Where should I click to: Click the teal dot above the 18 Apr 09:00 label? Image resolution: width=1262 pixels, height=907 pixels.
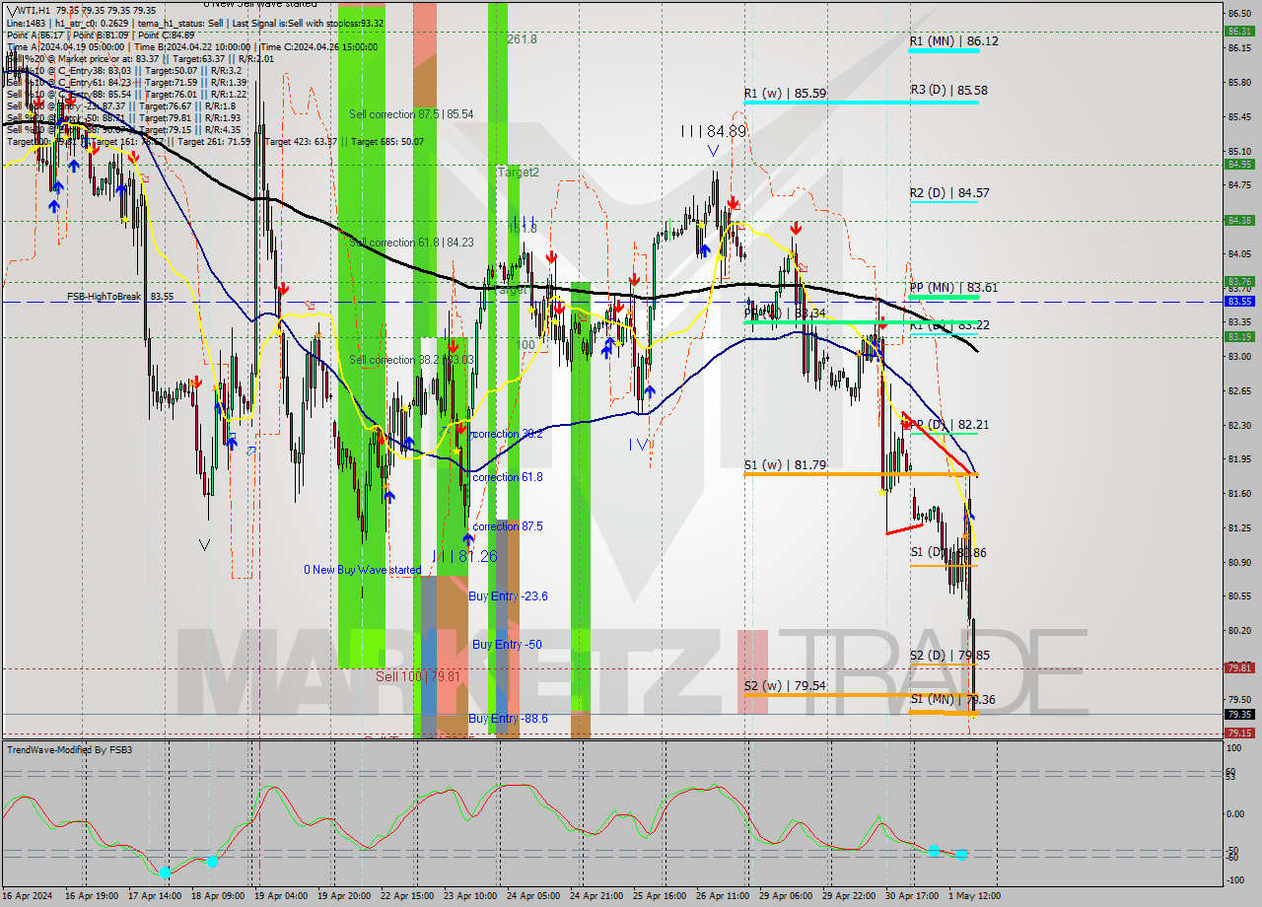212,862
